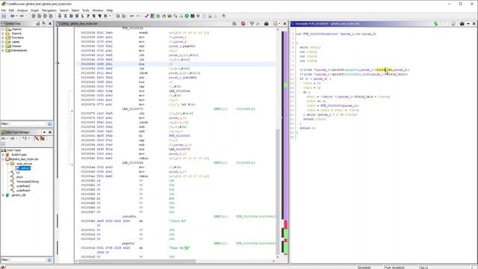Go forward using the navigation forward arrow
The height and width of the screenshot is (269, 478).
(22, 16)
